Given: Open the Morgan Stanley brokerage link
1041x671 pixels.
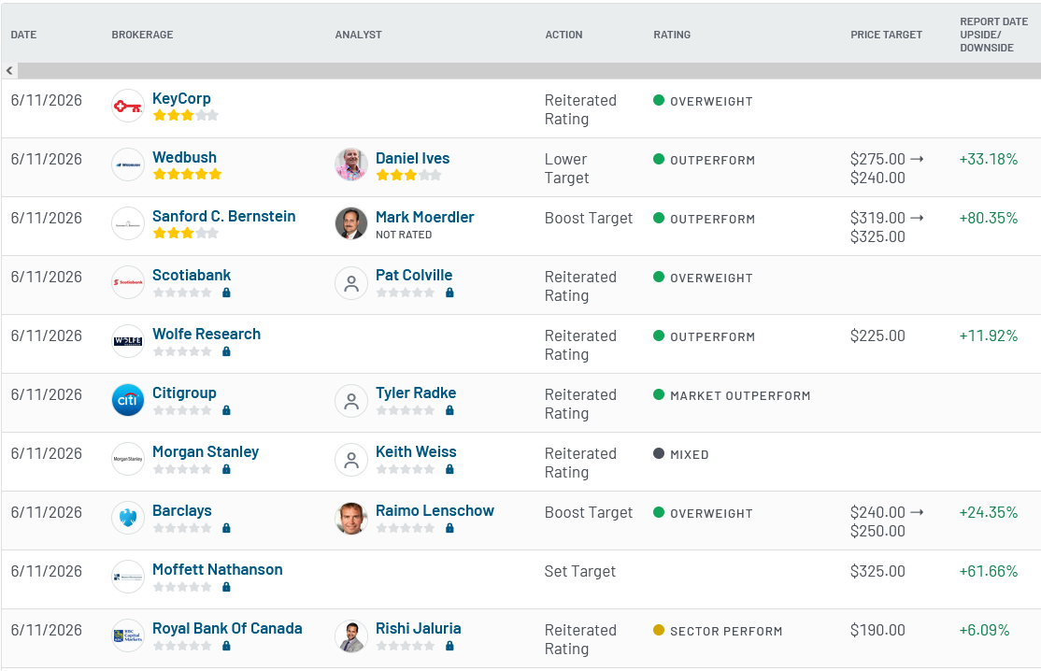Looking at the screenshot, I should pyautogui.click(x=206, y=452).
